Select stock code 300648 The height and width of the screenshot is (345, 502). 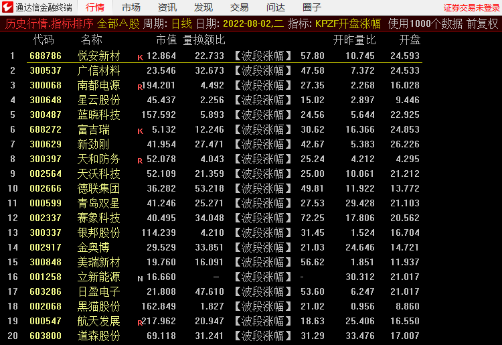pos(46,100)
